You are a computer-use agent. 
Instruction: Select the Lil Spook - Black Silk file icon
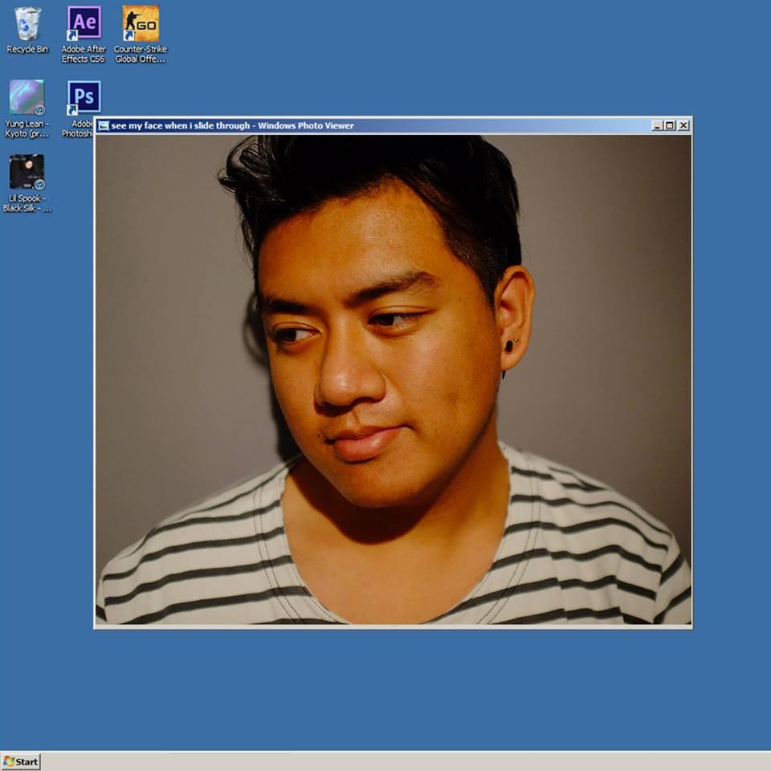click(x=27, y=172)
